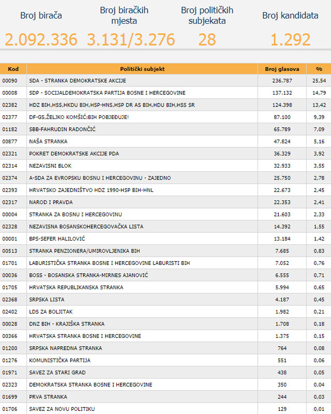
Task: Click Demokratska Stranka Bosne i Hercegovine name
Action: 91,384
